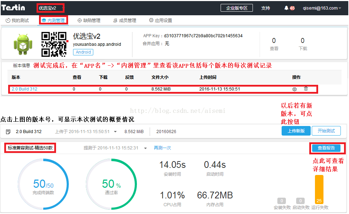
Task: Open the 优选宝v2 app selector dropdown
Action: (51, 8)
